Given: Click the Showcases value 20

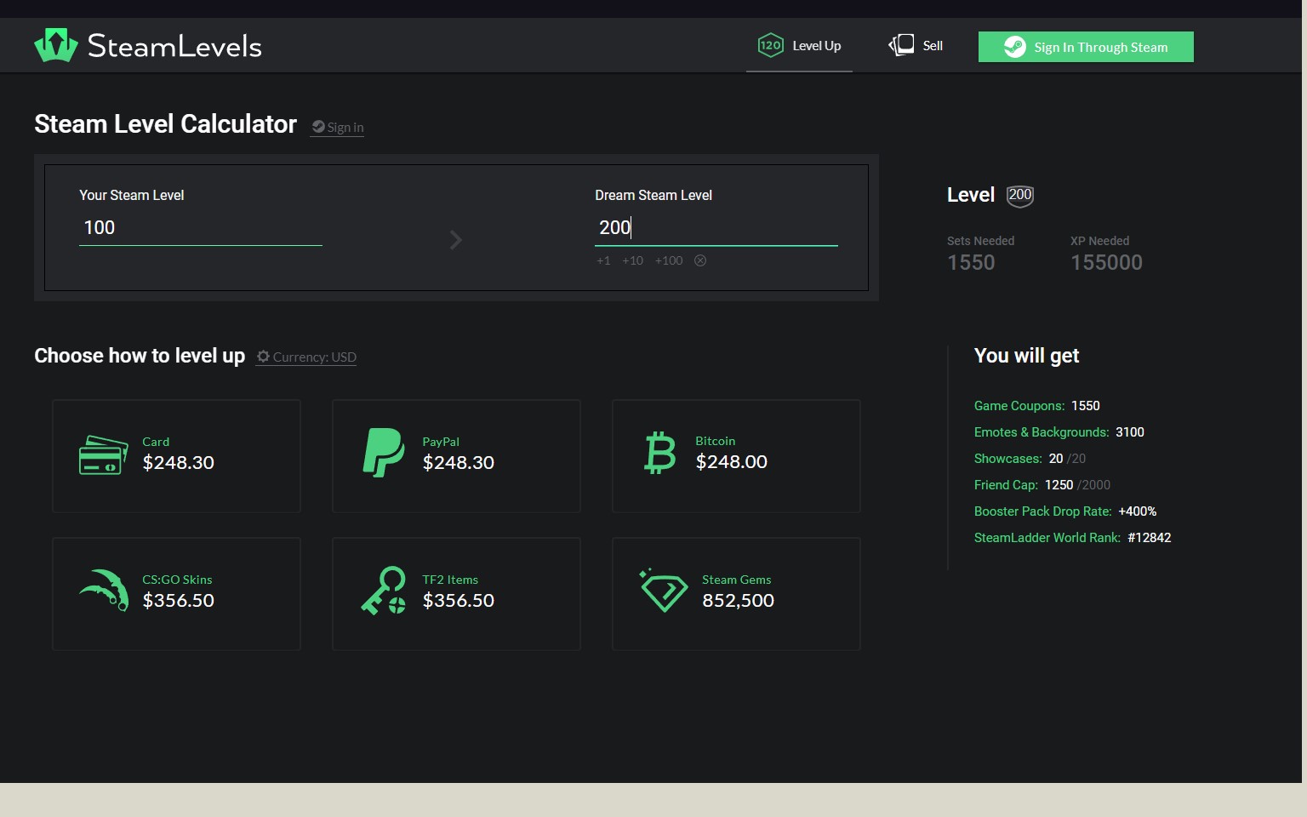Looking at the screenshot, I should pos(1056,459).
